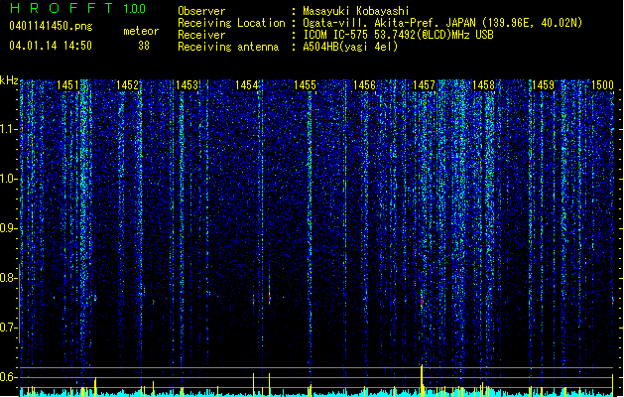Click the 1452 time marker
The image size is (624, 397).
(x=127, y=85)
